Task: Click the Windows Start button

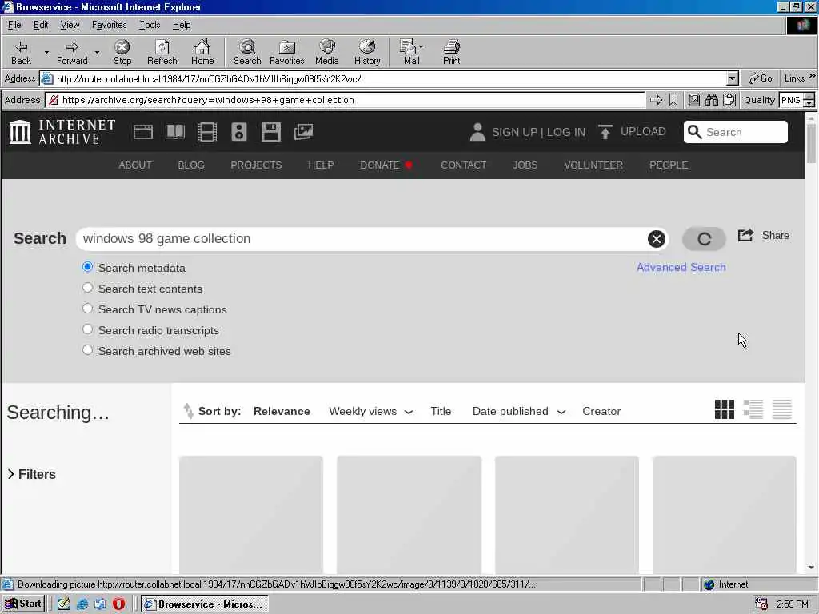Action: pos(23,604)
